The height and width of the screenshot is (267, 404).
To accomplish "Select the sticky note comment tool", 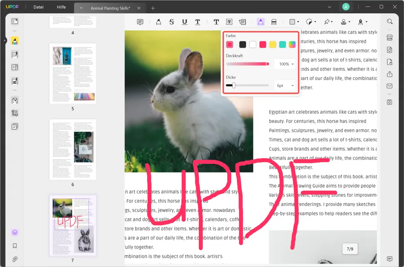I will coord(140,22).
